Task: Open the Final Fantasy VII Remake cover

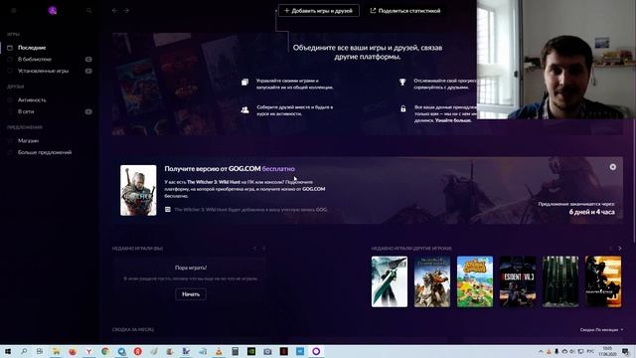Action: pos(390,281)
